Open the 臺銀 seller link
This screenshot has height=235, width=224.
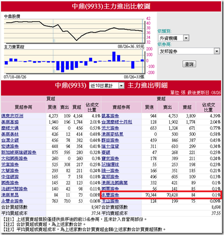(x=106, y=152)
